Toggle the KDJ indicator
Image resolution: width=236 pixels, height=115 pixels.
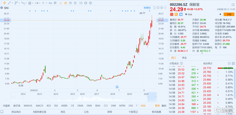(49, 106)
